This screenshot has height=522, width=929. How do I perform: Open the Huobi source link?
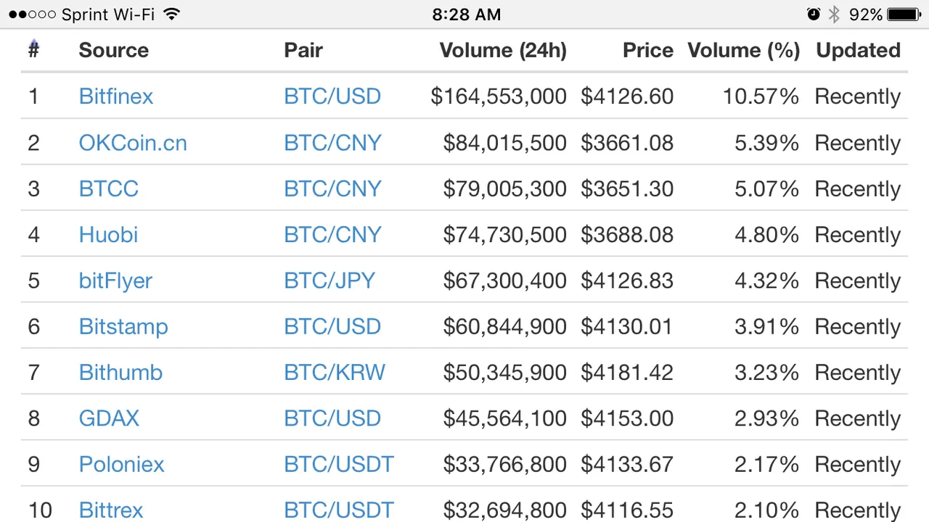click(x=108, y=234)
